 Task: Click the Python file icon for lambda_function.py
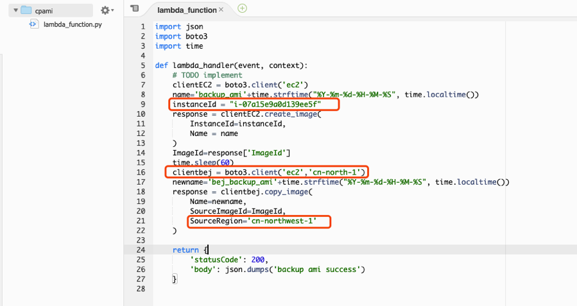pyautogui.click(x=34, y=24)
